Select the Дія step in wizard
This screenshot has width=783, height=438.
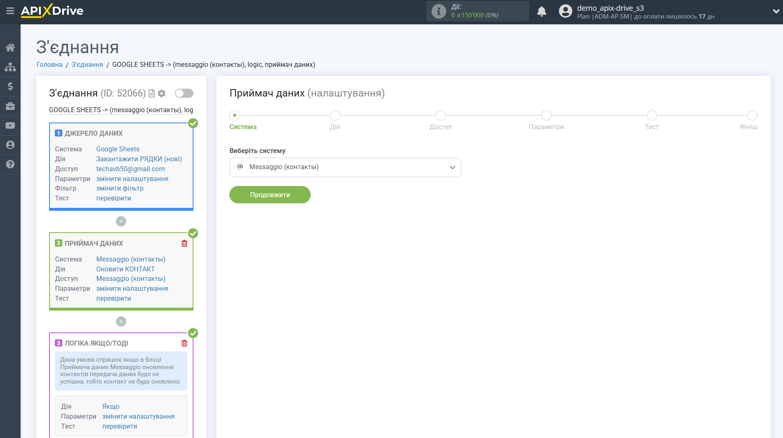click(x=335, y=115)
